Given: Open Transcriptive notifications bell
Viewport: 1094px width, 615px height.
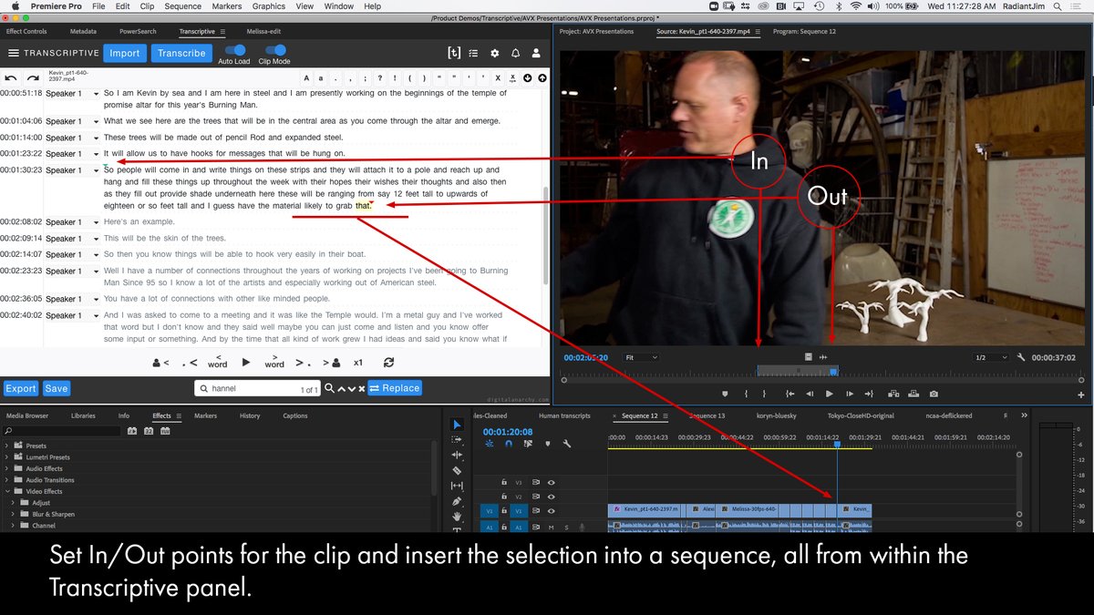Looking at the screenshot, I should [x=516, y=53].
